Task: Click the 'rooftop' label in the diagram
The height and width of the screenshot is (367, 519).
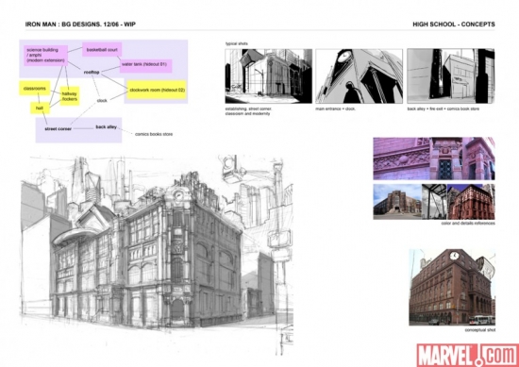Action: click(92, 72)
